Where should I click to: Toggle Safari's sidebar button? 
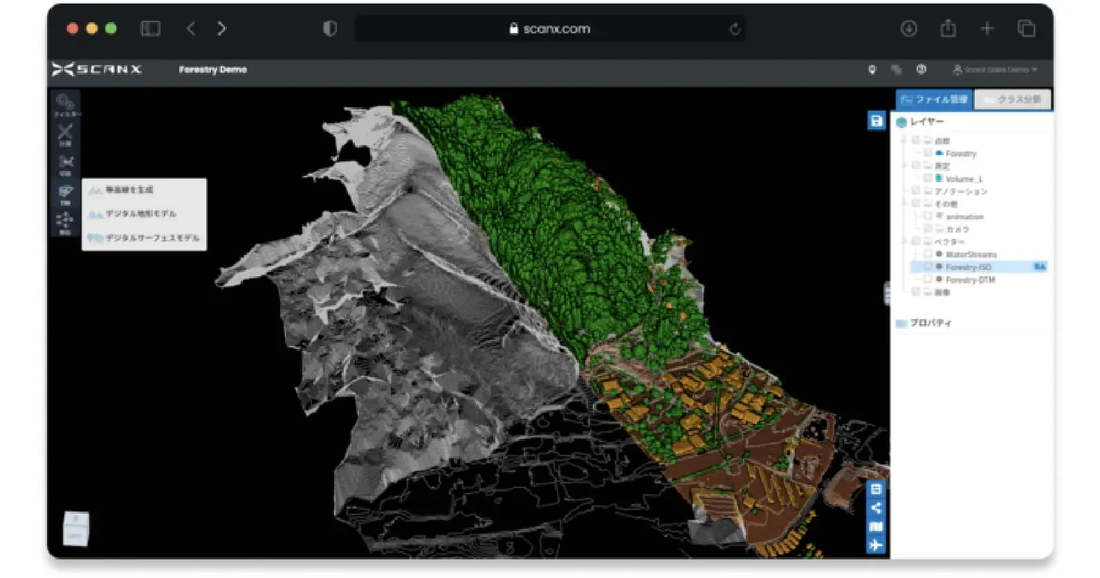(x=150, y=28)
